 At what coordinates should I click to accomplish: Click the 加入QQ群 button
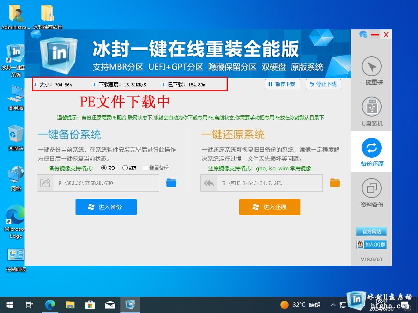(x=371, y=245)
